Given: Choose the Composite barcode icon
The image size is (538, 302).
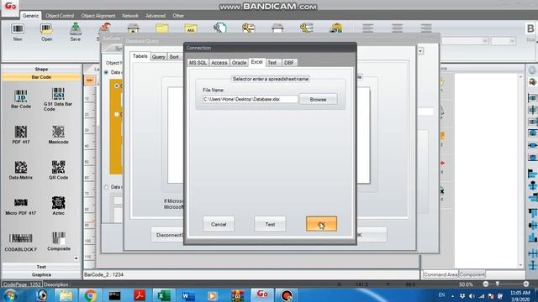Looking at the screenshot, I should 59,238.
